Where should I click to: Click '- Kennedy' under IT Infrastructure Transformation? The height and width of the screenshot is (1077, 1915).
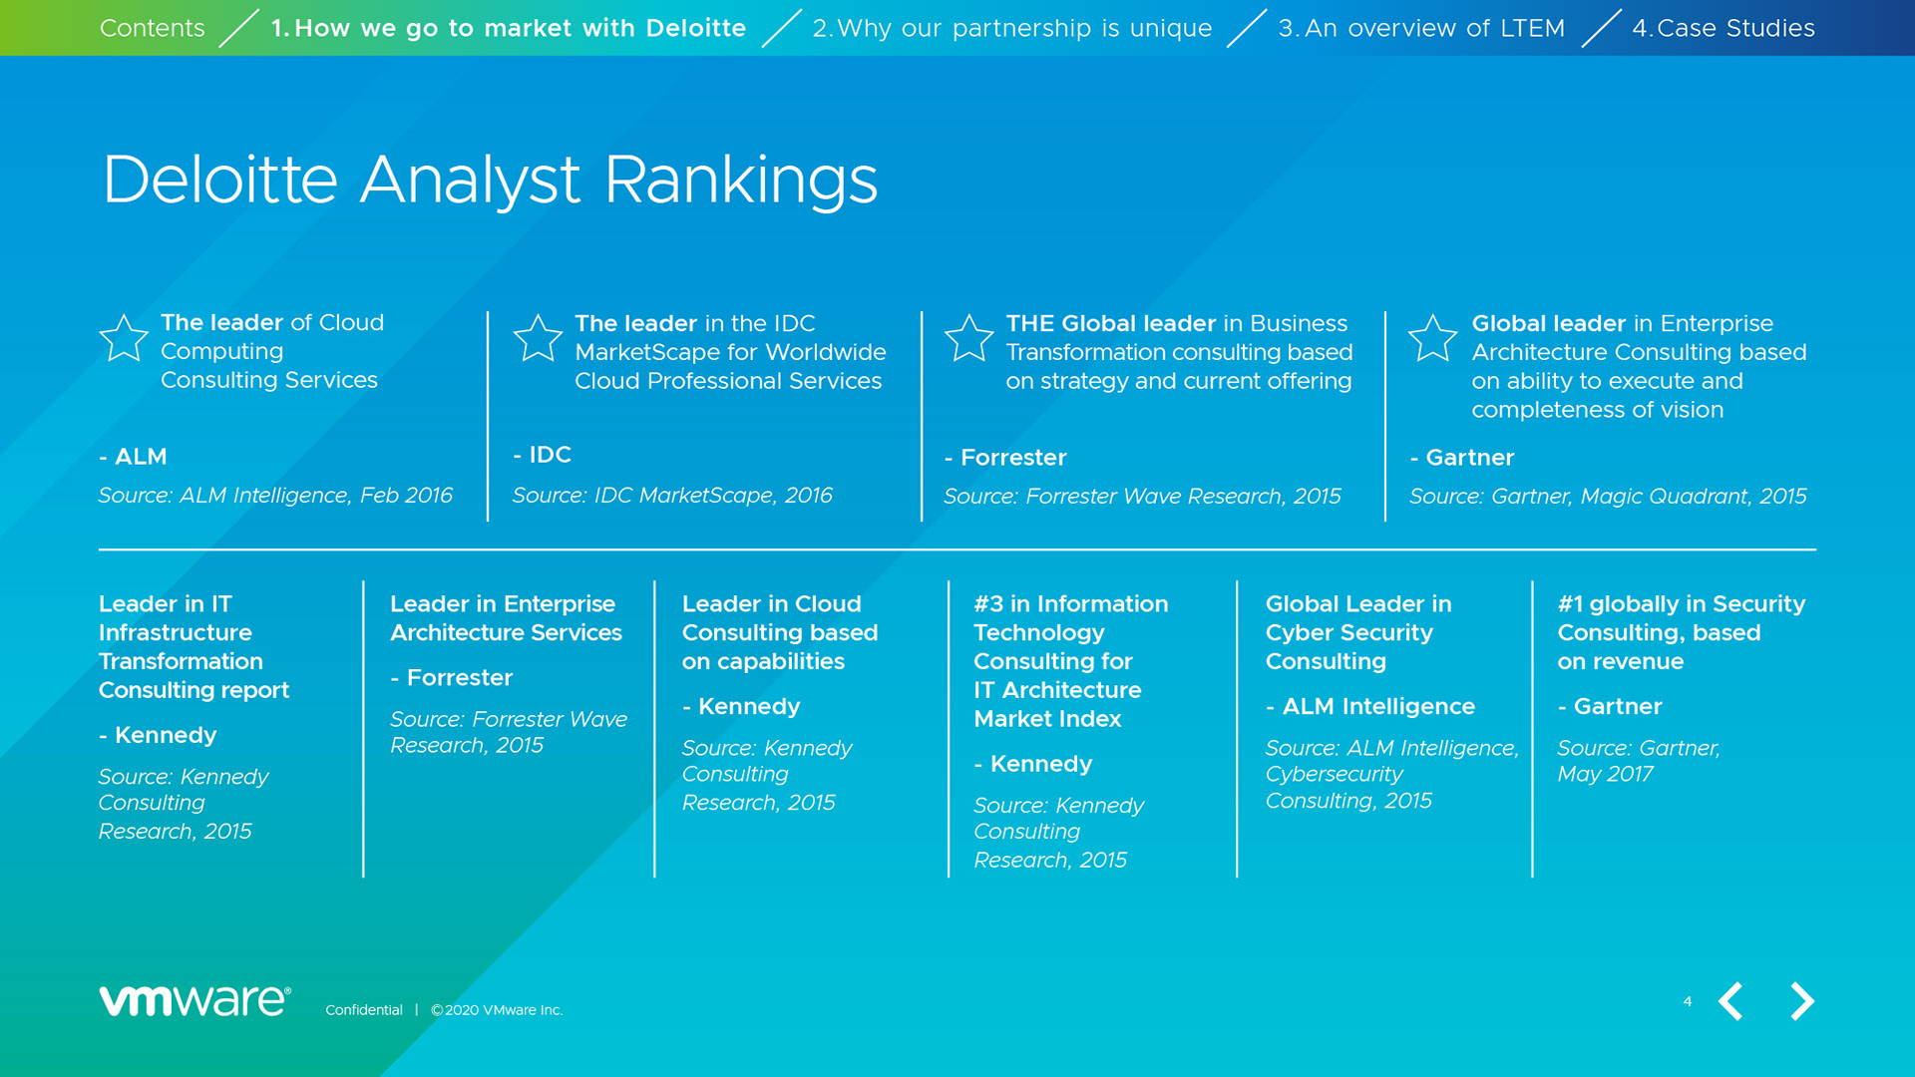pos(158,736)
